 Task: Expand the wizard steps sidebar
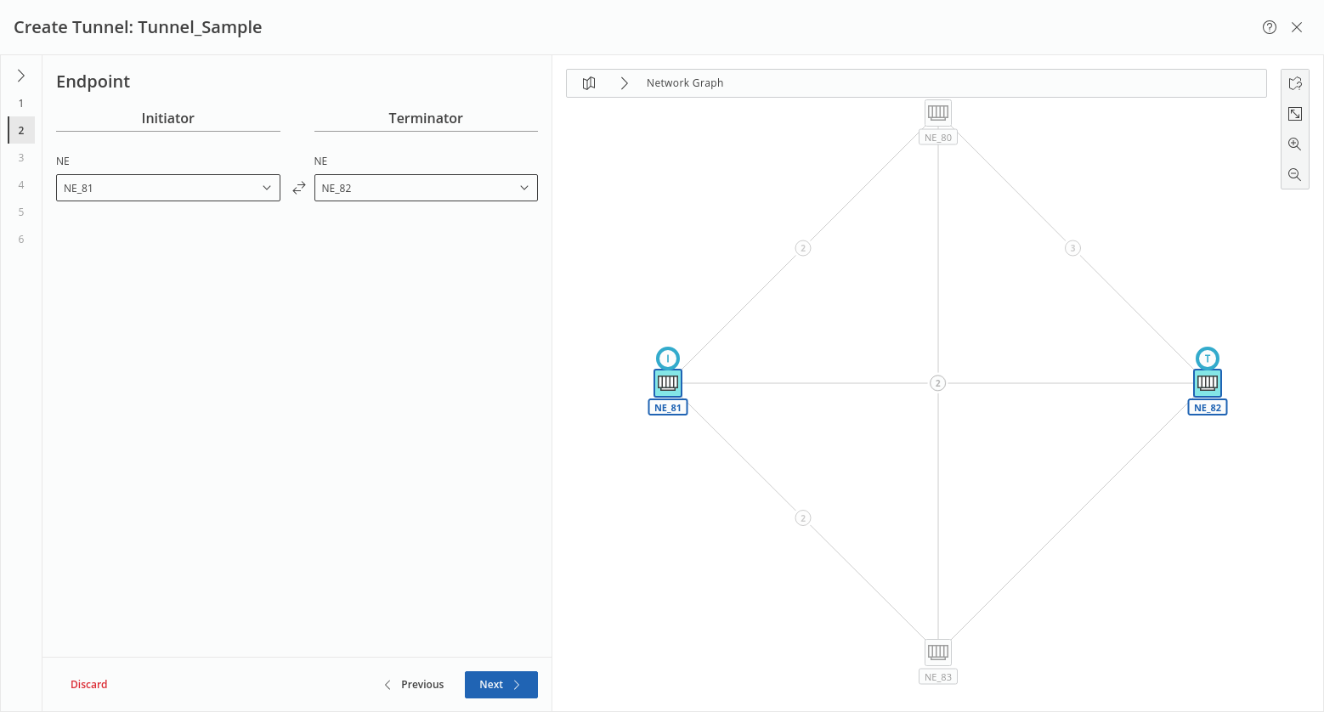pos(21,76)
